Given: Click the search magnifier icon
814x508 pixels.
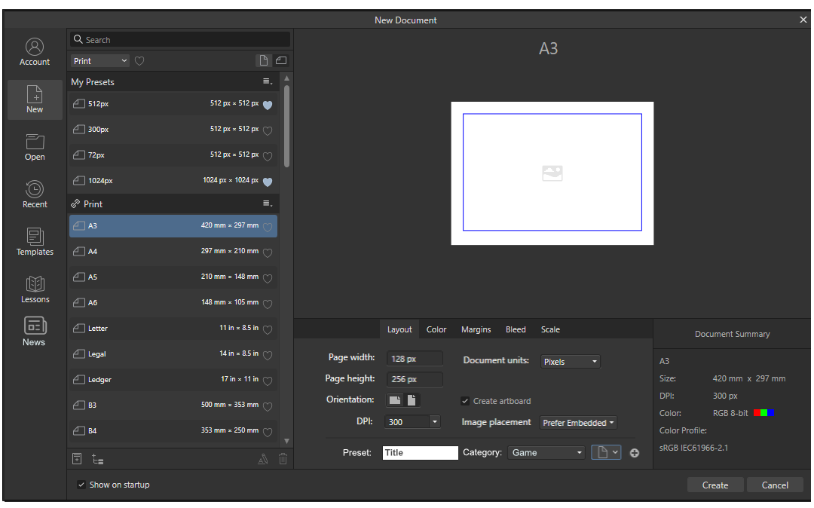Looking at the screenshot, I should [78, 39].
